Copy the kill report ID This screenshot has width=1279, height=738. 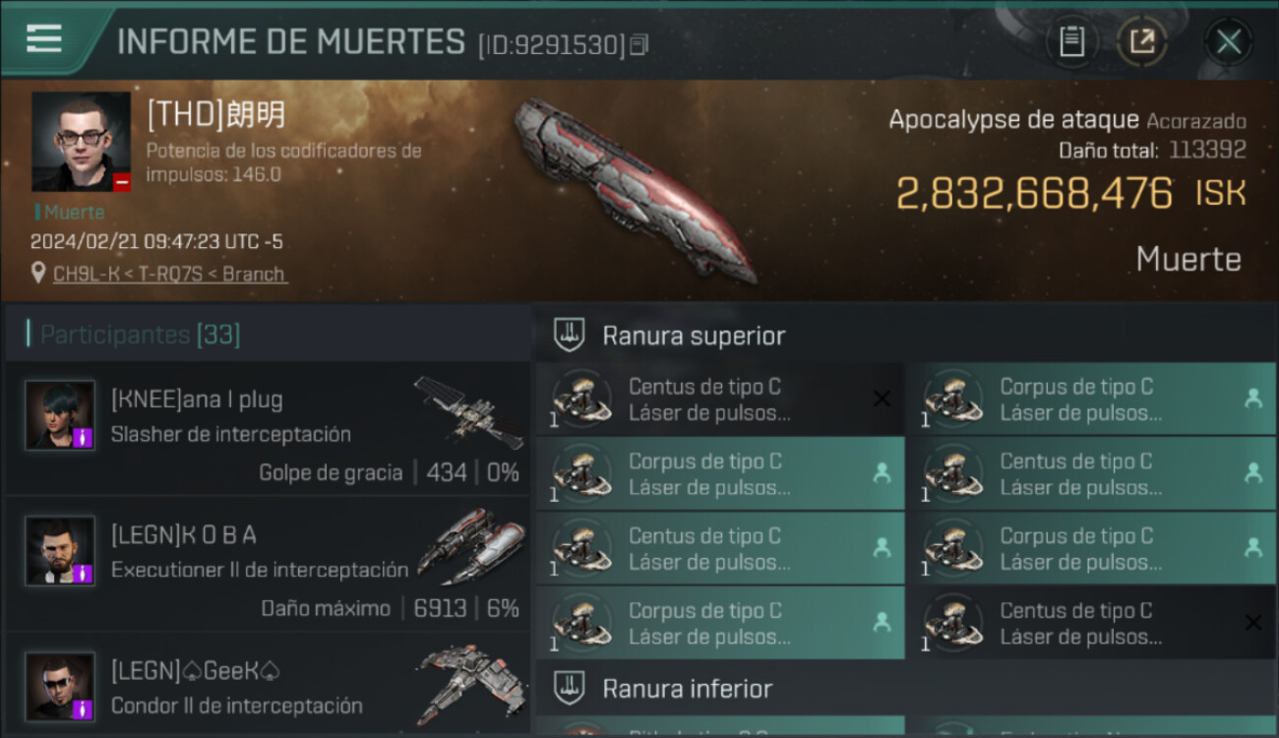[x=639, y=45]
